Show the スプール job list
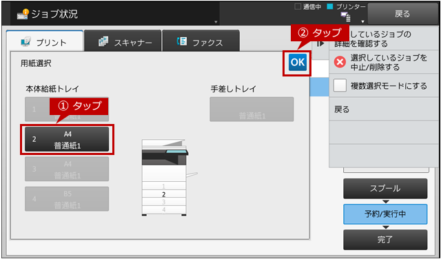This screenshot has width=441, height=259. 385,189
